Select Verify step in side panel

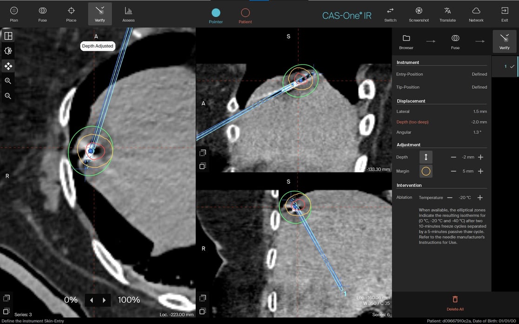click(x=505, y=42)
